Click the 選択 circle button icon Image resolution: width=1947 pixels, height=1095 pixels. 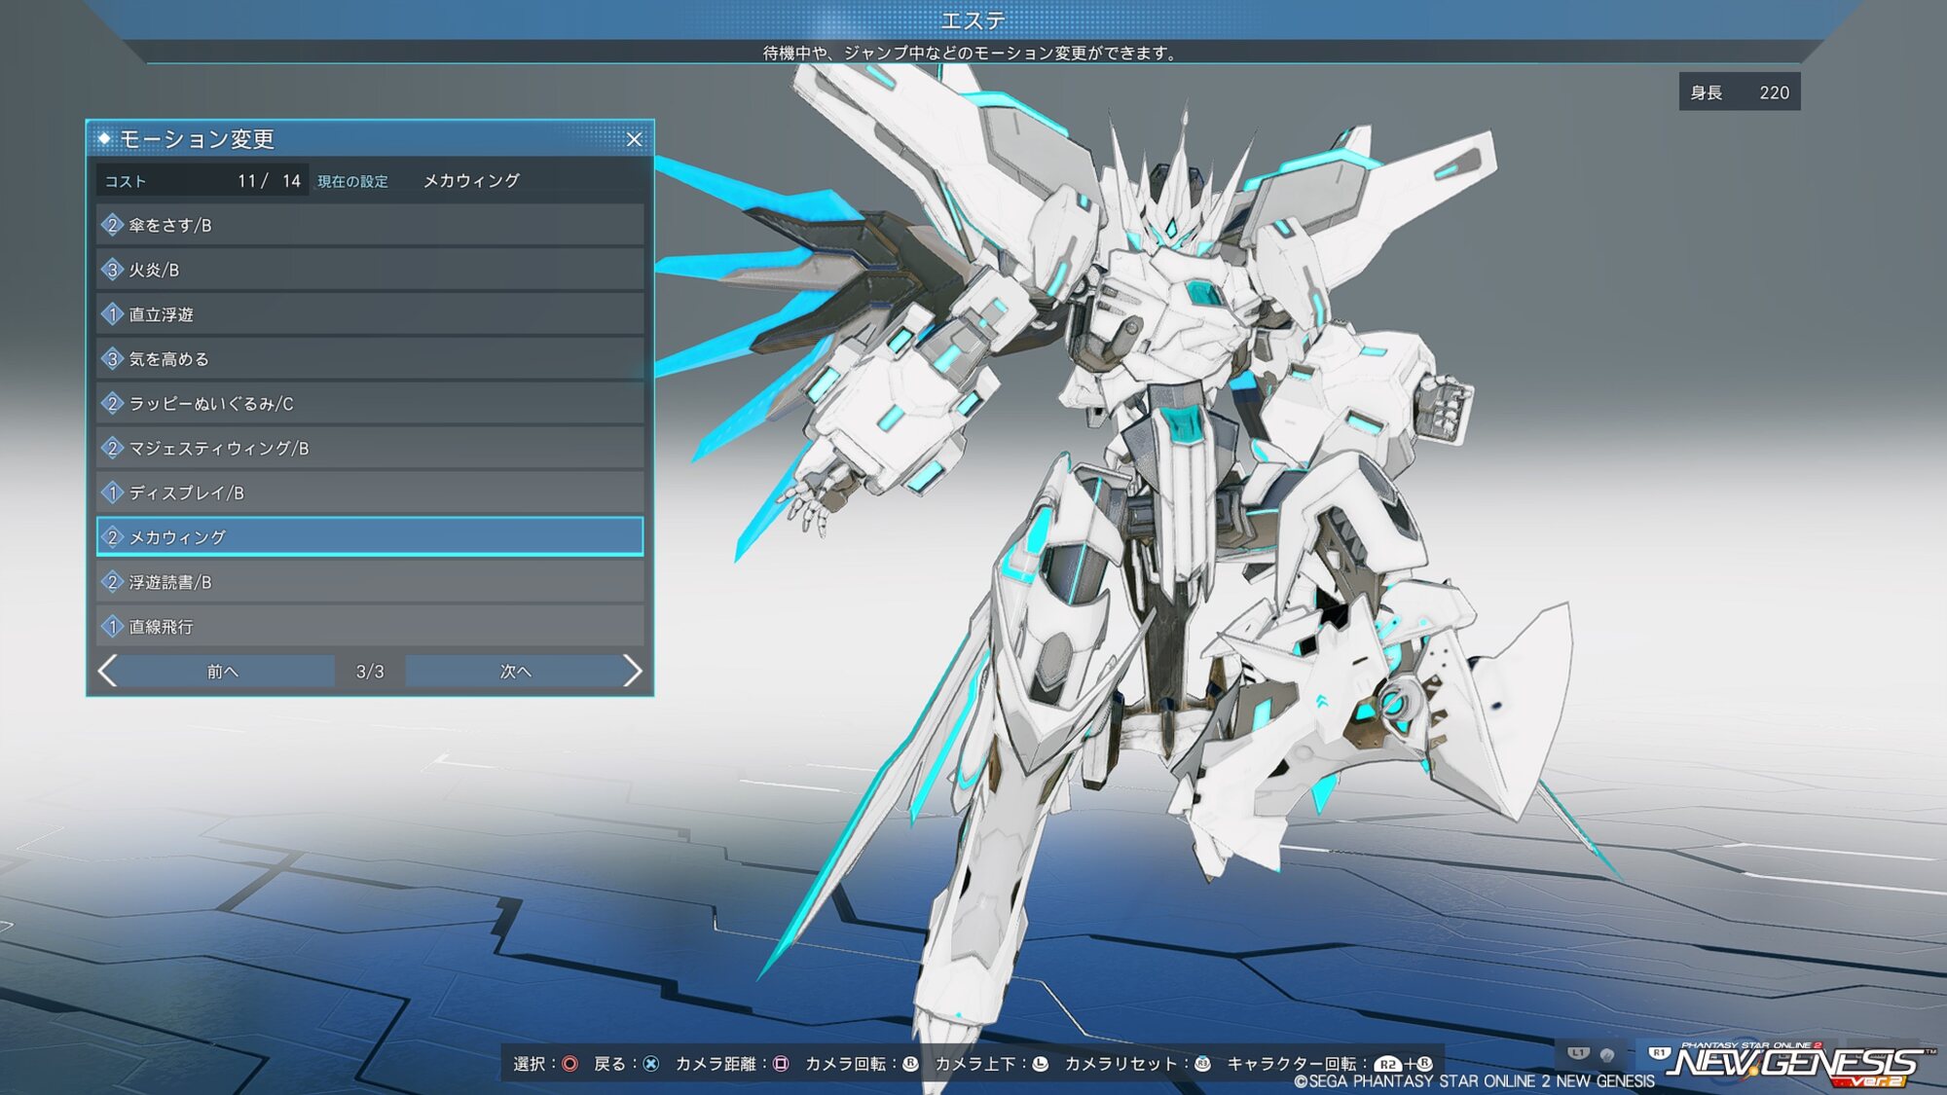pos(570,1064)
